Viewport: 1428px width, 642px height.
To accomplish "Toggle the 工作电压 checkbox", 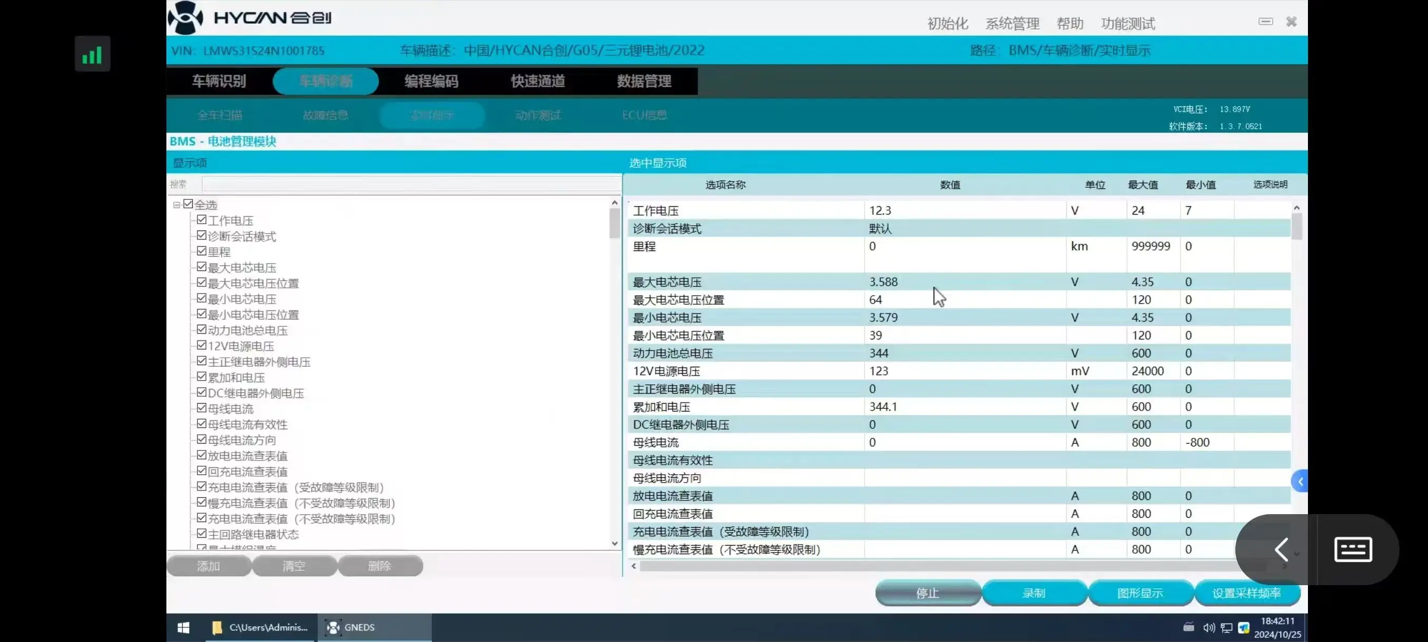I will pos(202,220).
